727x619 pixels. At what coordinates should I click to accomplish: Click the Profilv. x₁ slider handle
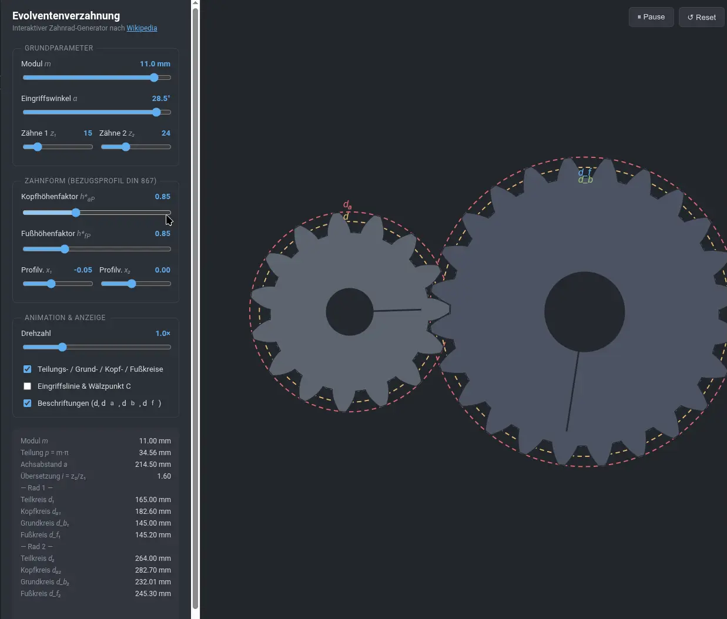51,284
